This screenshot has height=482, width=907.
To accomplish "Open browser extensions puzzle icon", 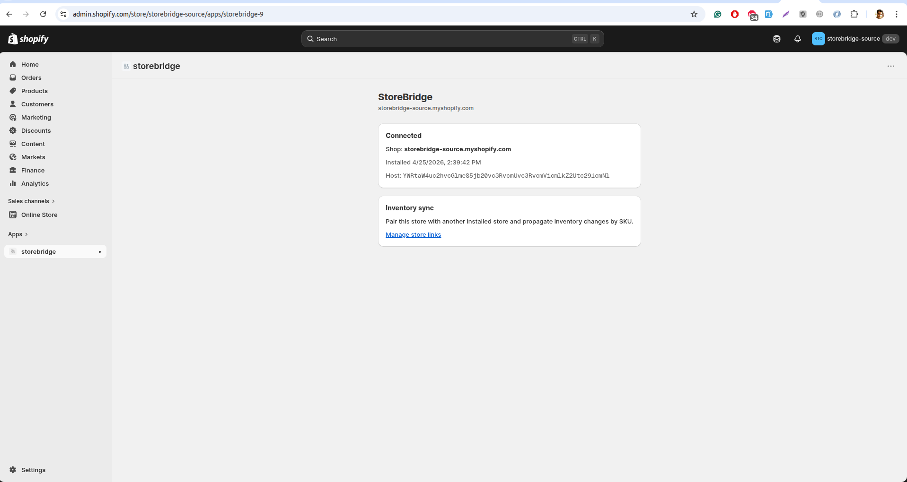I will 854,14.
